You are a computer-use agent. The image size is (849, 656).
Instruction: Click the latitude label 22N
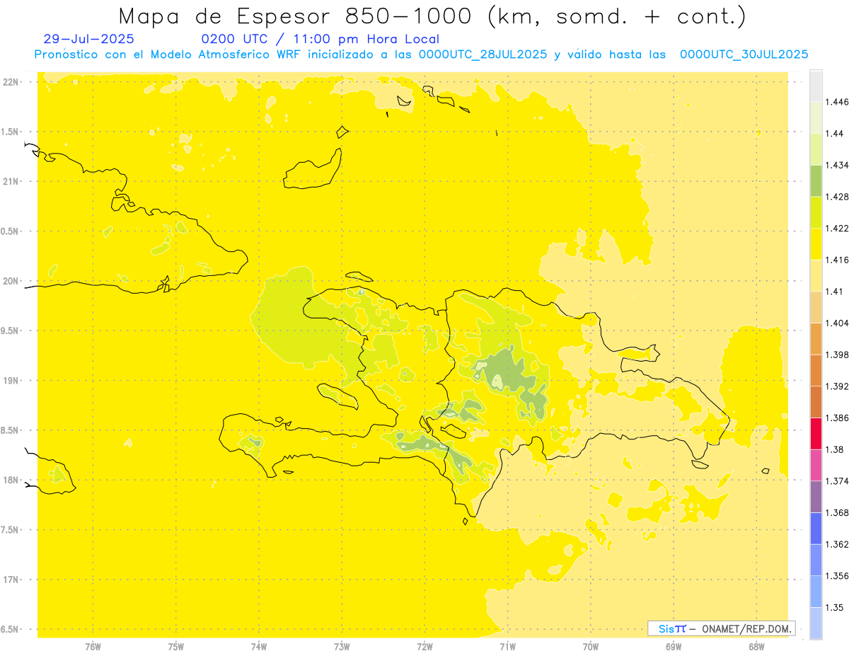11,82
